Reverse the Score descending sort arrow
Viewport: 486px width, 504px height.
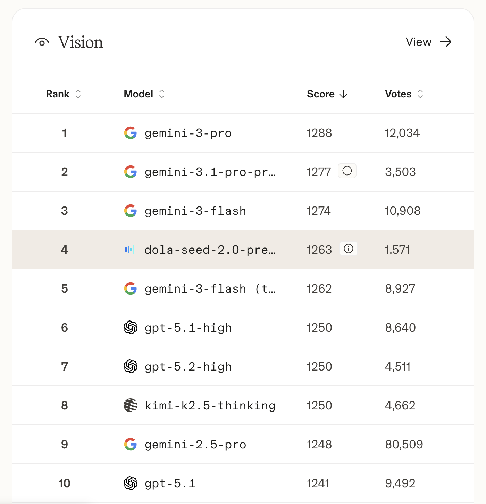[x=343, y=94]
